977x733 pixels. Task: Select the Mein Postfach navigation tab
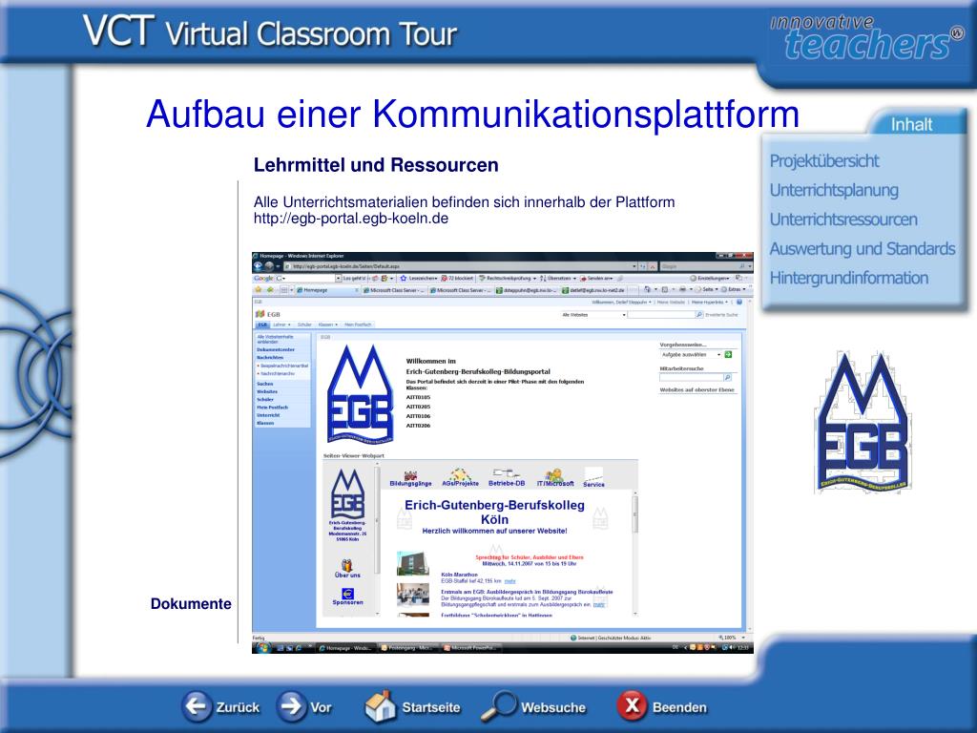click(358, 325)
